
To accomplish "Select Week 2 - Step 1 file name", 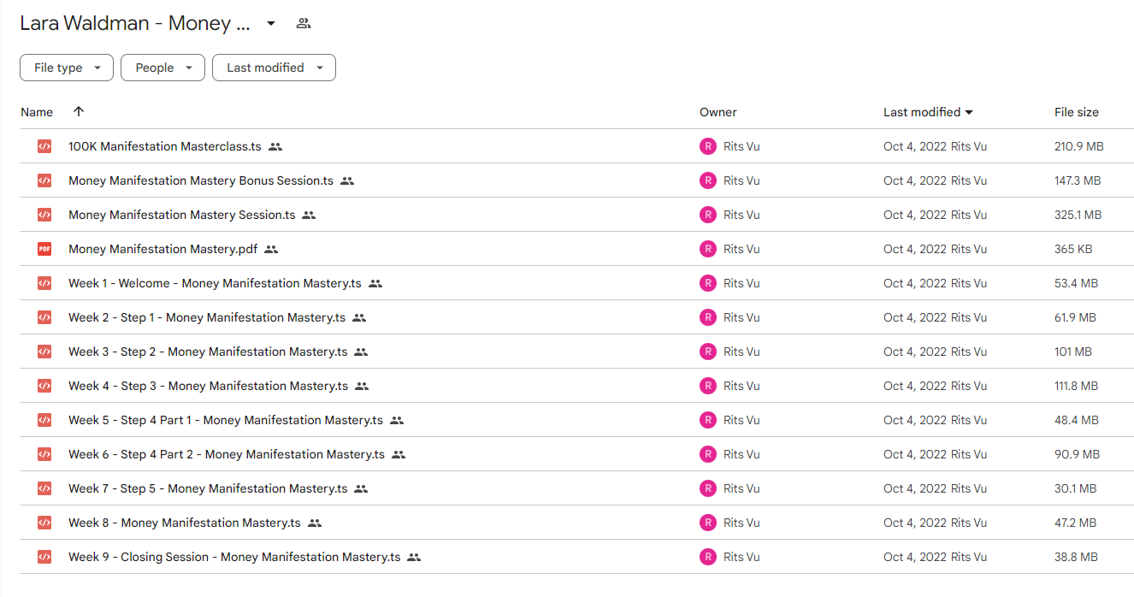I will 207,317.
